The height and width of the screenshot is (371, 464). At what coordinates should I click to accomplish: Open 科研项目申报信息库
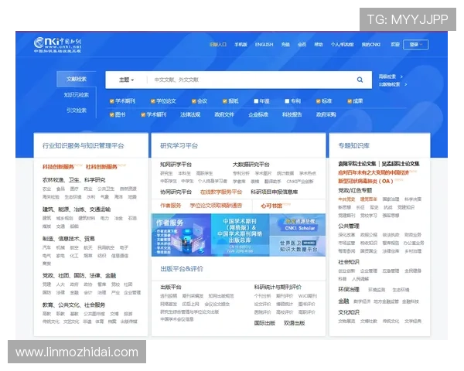[274, 192]
